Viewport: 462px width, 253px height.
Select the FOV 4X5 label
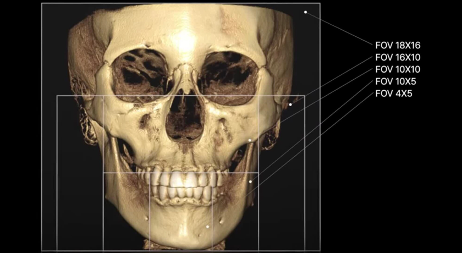tap(394, 94)
